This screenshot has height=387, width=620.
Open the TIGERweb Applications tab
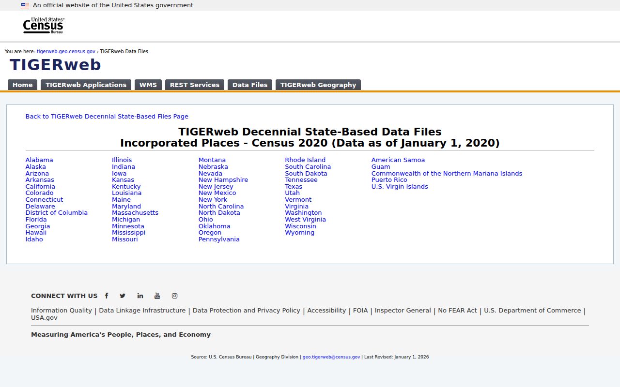click(x=86, y=85)
